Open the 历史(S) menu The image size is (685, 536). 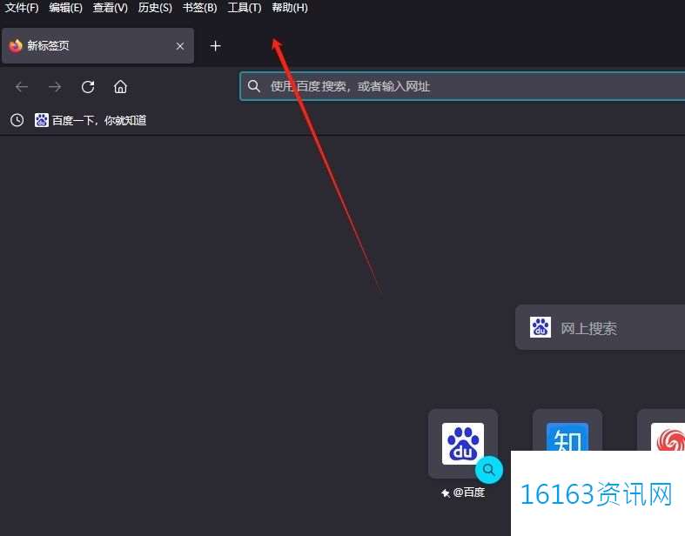click(x=155, y=8)
